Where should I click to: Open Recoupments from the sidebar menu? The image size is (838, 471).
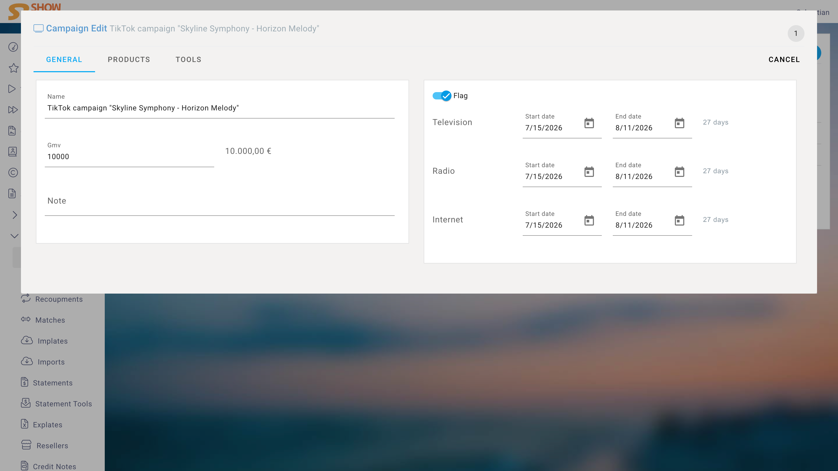59,299
